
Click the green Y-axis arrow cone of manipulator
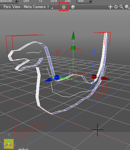pos(73,35)
